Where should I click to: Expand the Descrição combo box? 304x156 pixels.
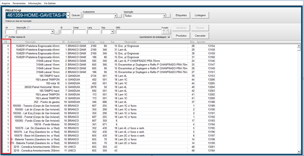coord(52,32)
